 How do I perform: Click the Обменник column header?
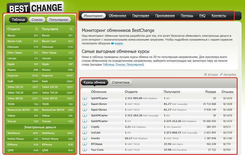[x=99, y=92]
